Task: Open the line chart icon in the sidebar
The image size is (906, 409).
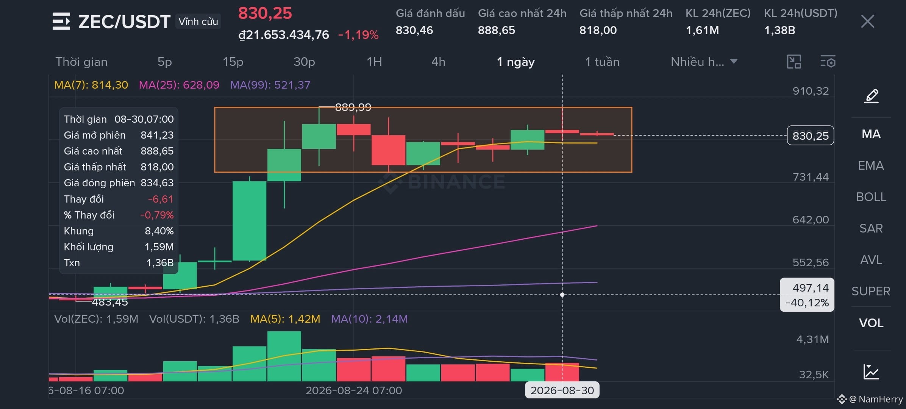Action: (x=871, y=372)
